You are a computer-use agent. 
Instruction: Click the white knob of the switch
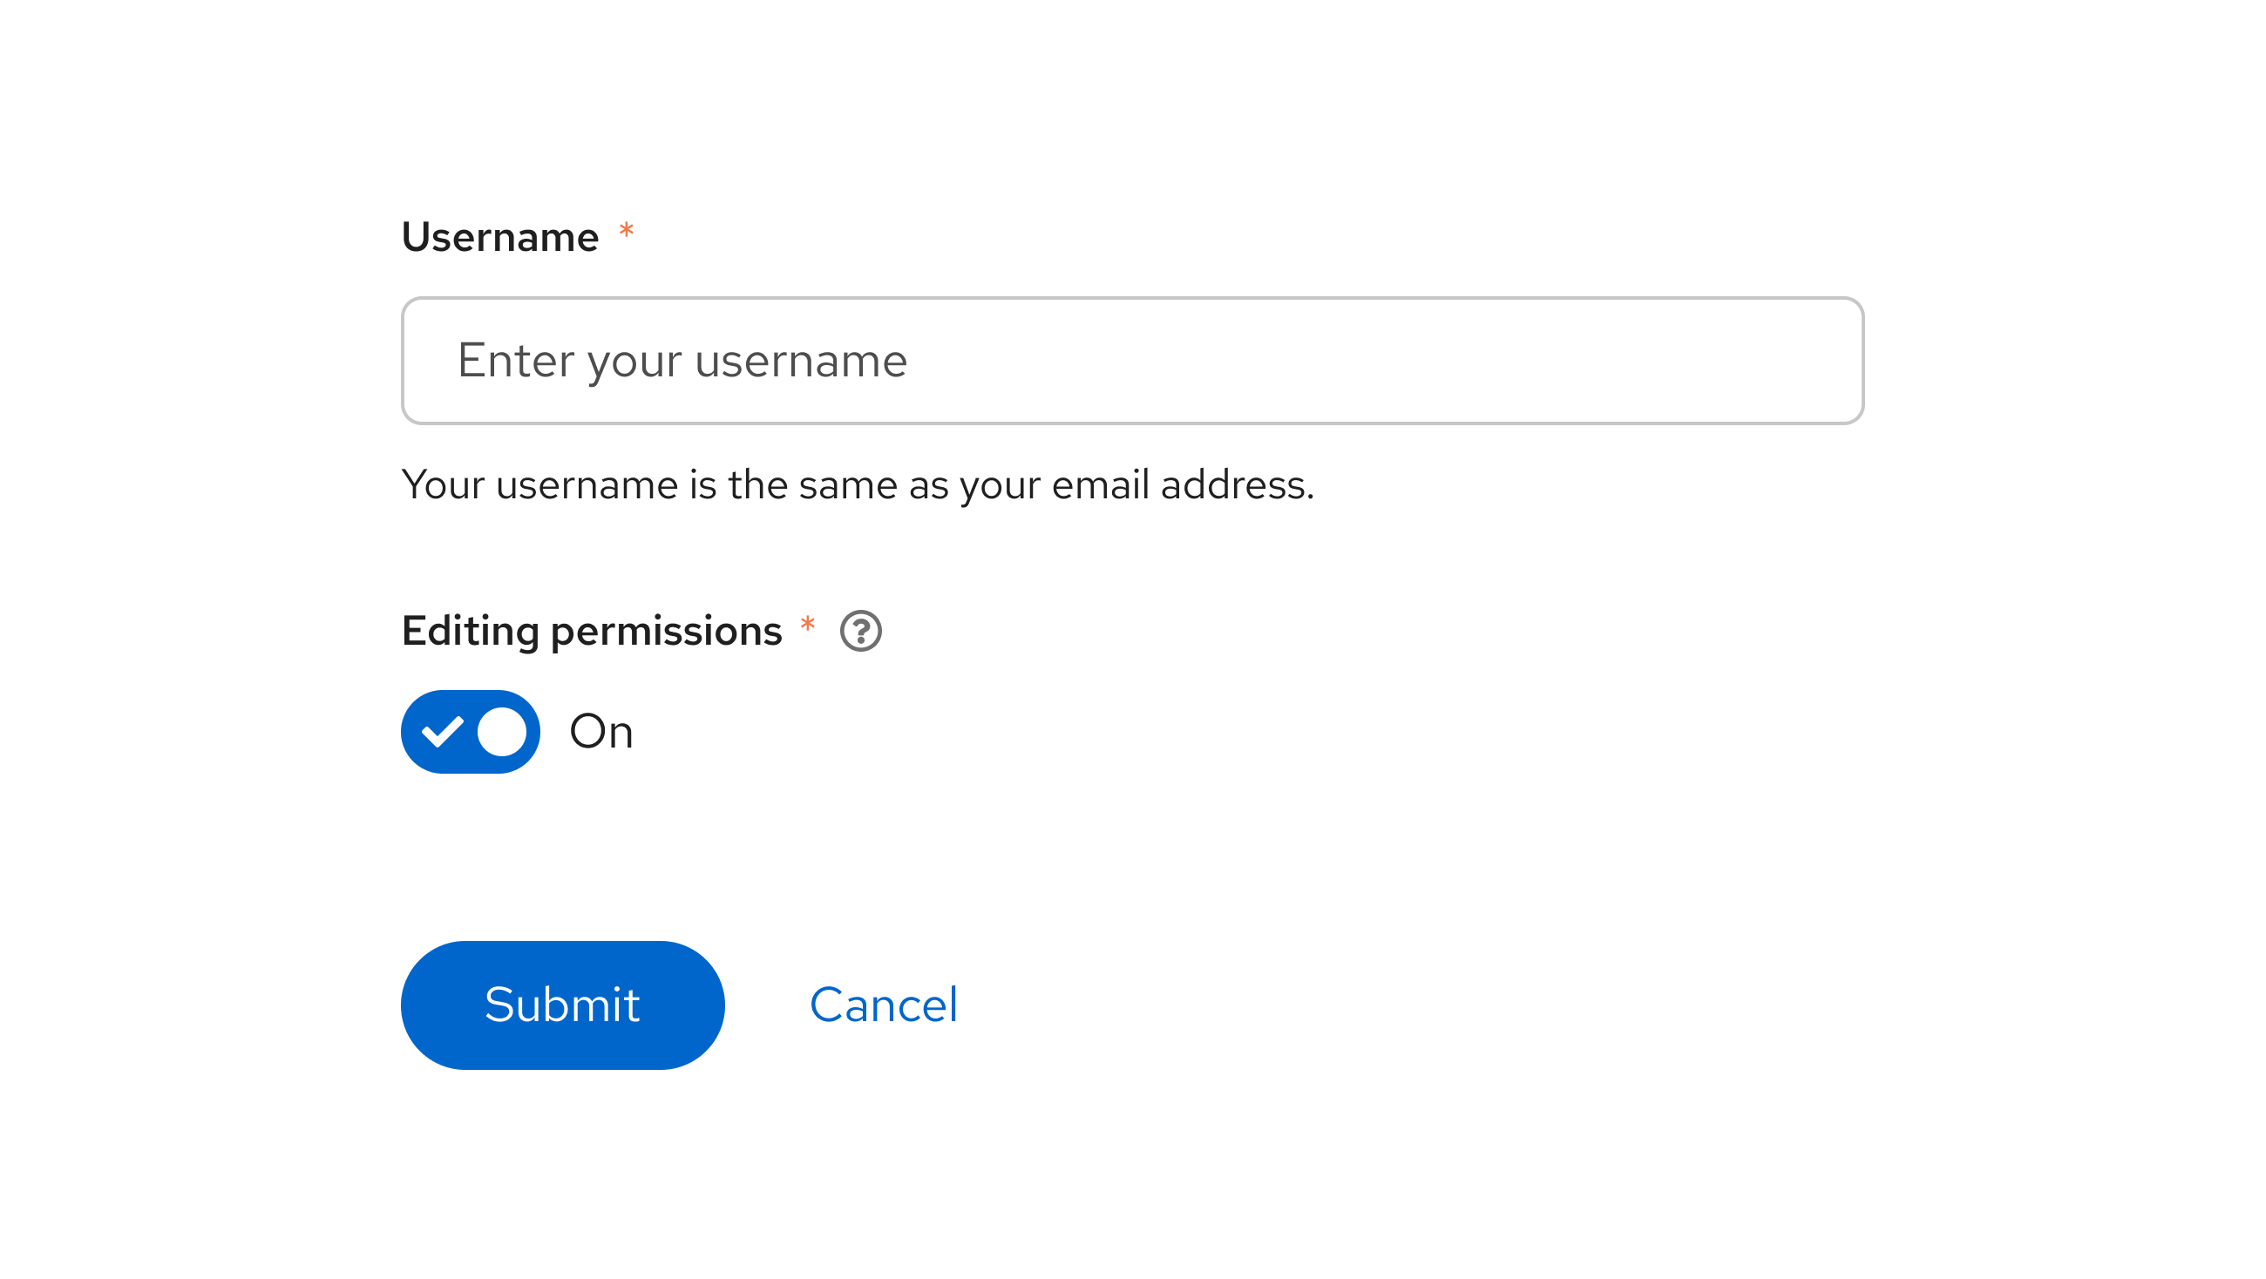503,731
